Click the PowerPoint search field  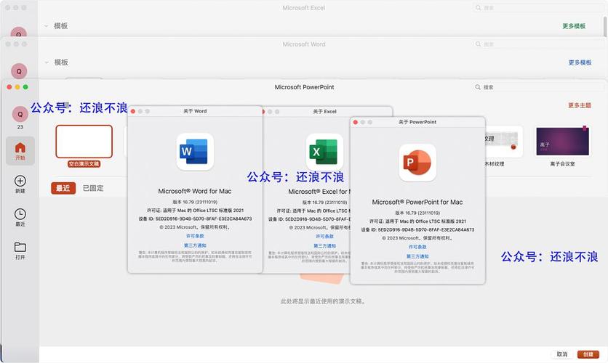[538, 87]
